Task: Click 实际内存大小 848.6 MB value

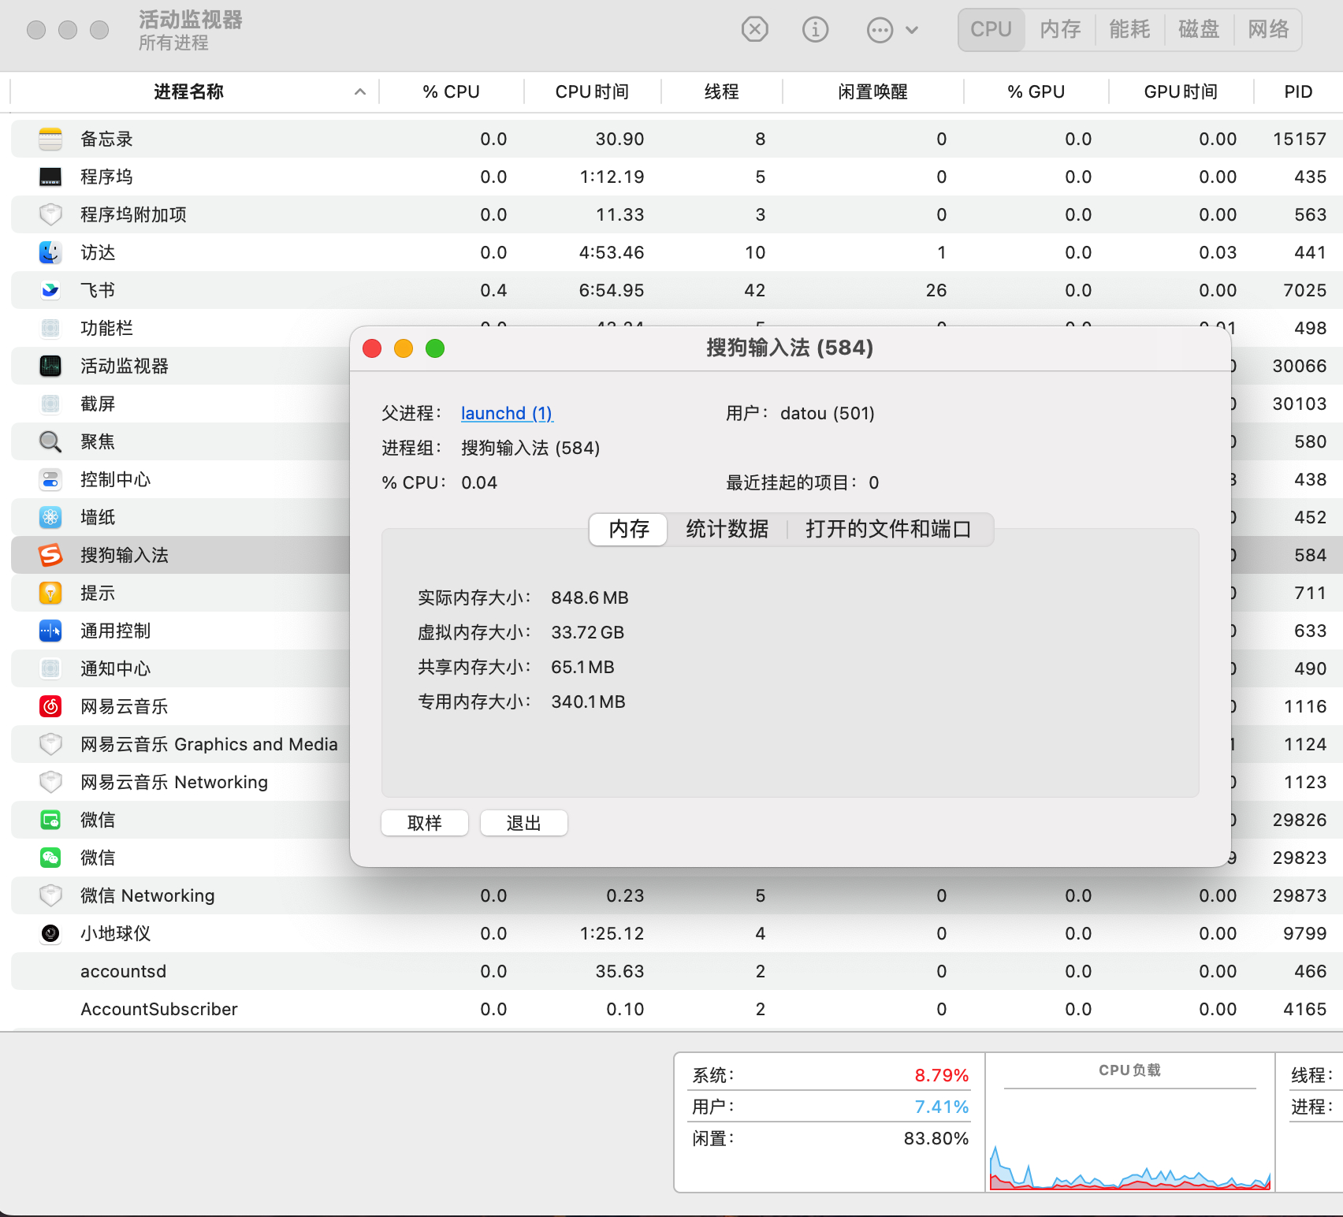Action: [x=590, y=597]
